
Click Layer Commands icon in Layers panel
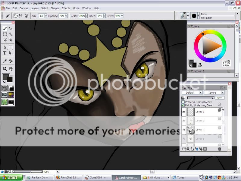click(183, 149)
